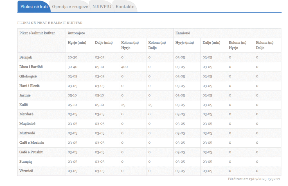Open the Fluksi në kufi tab
288x186 pixels.
click(34, 7)
